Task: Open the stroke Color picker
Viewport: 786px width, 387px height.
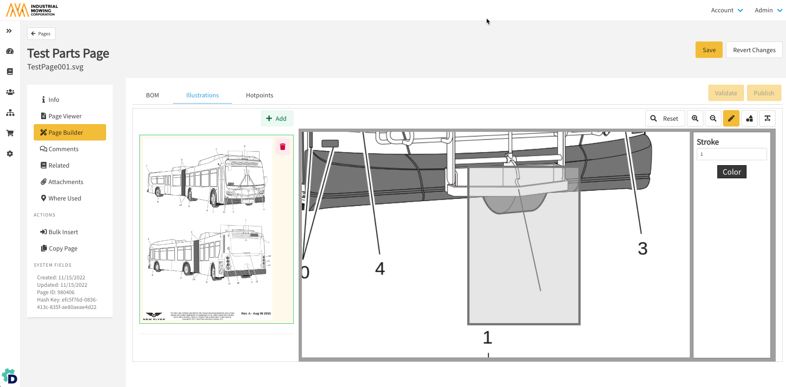Action: point(731,172)
